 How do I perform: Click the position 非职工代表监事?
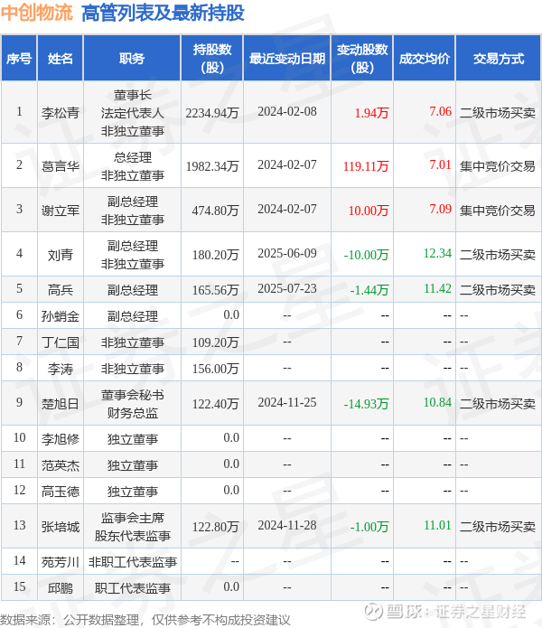[132, 562]
